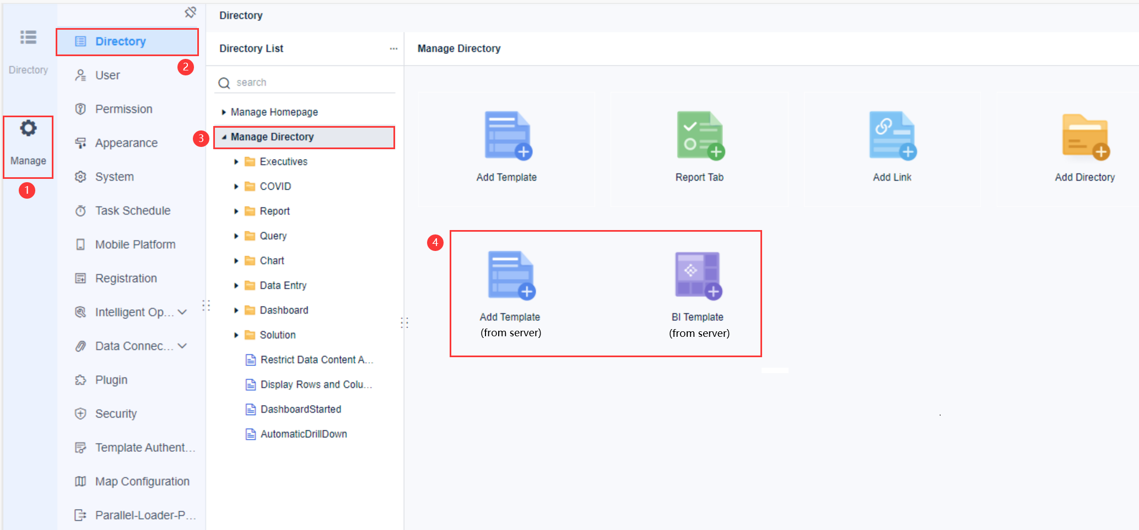This screenshot has height=530, width=1139.
Task: Click the directory search input field
Action: point(305,83)
